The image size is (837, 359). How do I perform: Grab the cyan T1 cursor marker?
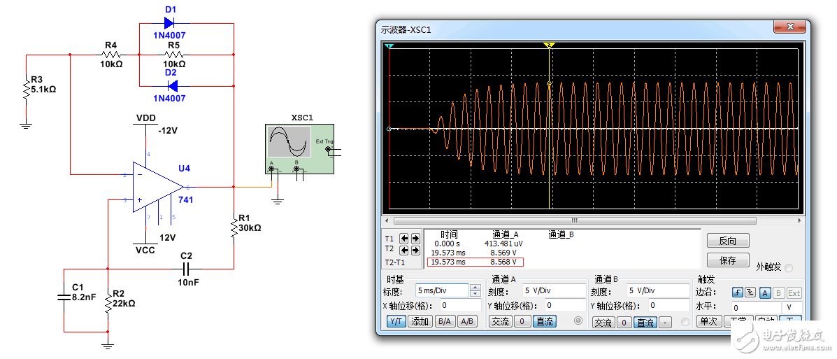coord(389,46)
